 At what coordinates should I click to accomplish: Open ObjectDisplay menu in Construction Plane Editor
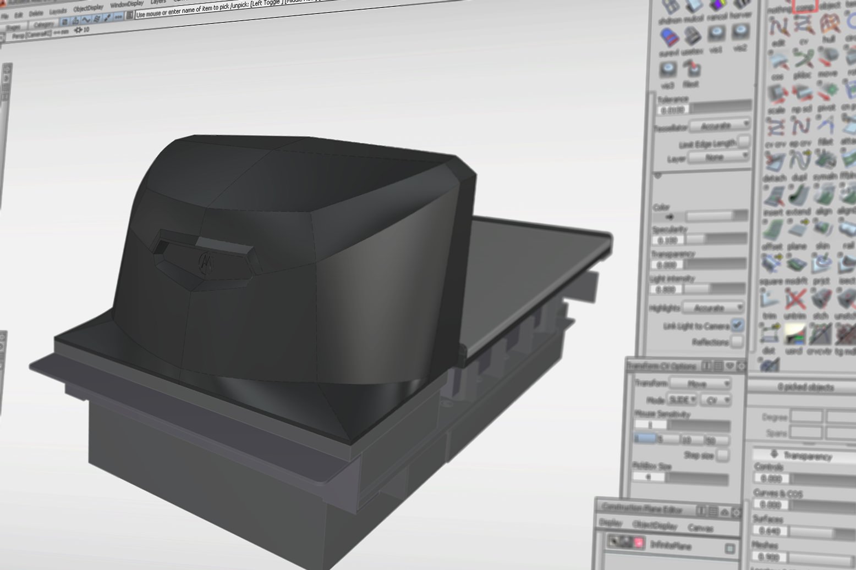[x=655, y=525]
